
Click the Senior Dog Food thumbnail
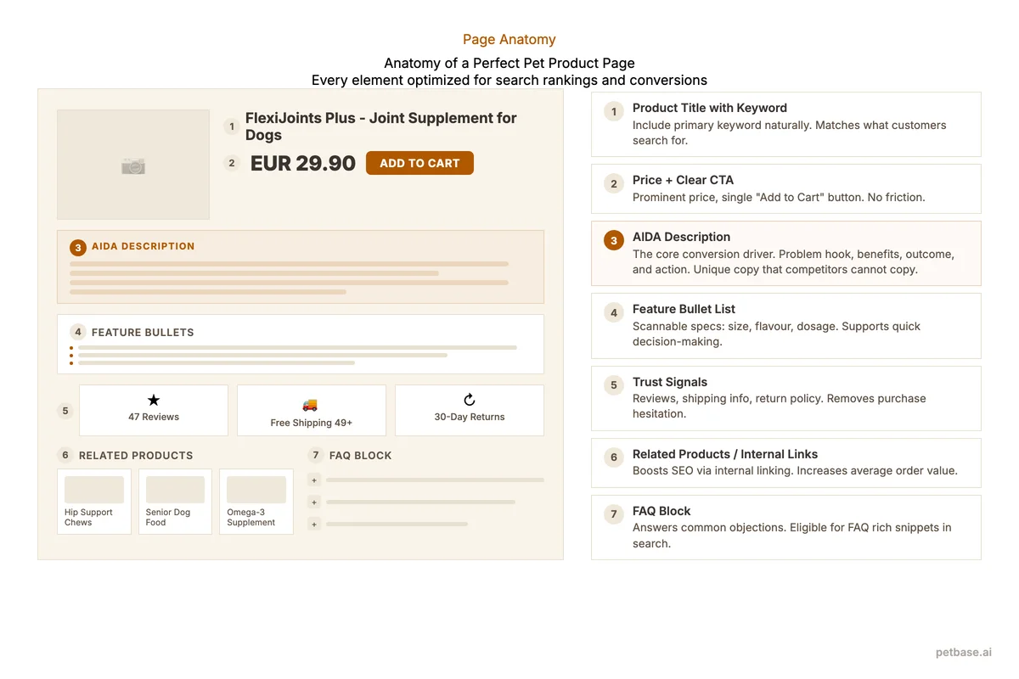[175, 501]
